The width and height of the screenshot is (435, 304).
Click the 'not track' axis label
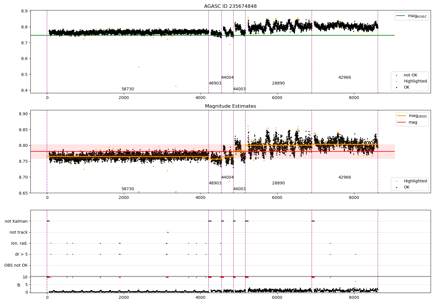point(19,232)
